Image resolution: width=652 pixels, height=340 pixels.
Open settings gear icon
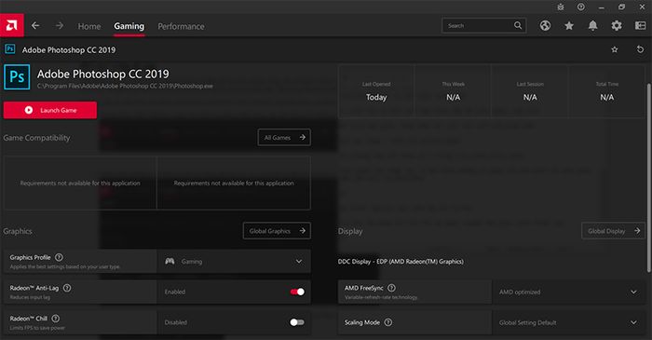tap(617, 26)
